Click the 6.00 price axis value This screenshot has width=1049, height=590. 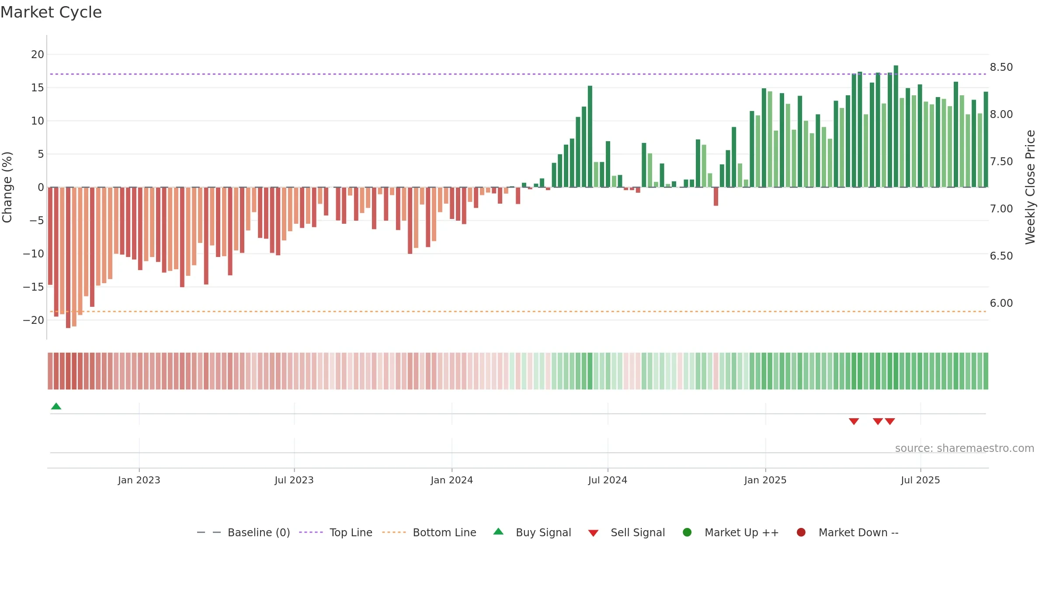pyautogui.click(x=1001, y=303)
